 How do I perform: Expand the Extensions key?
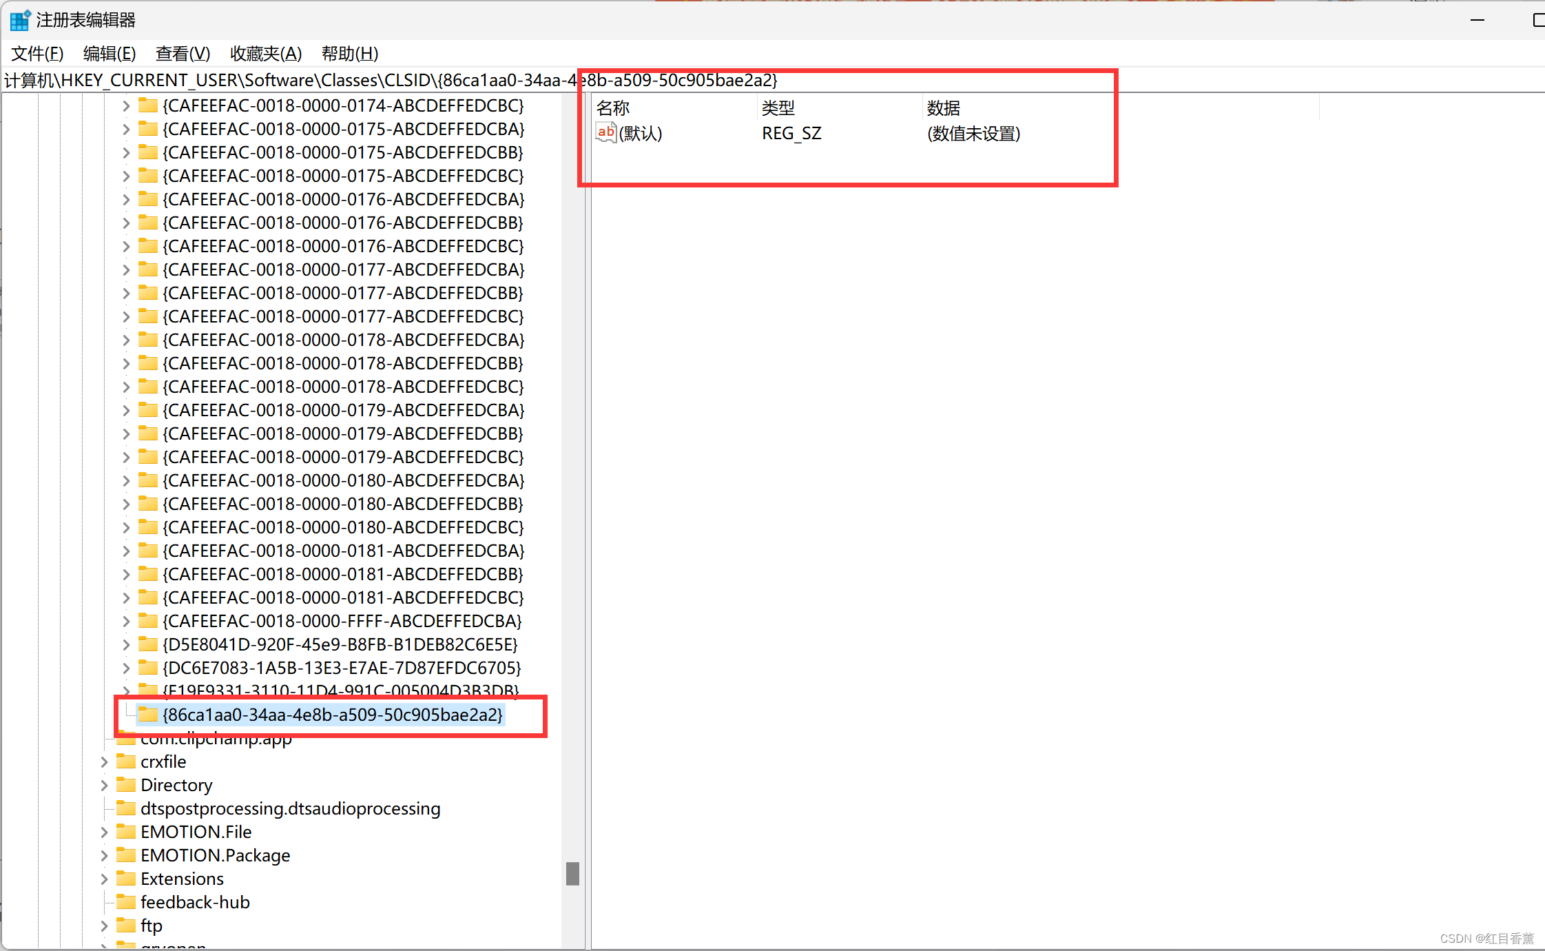(104, 879)
